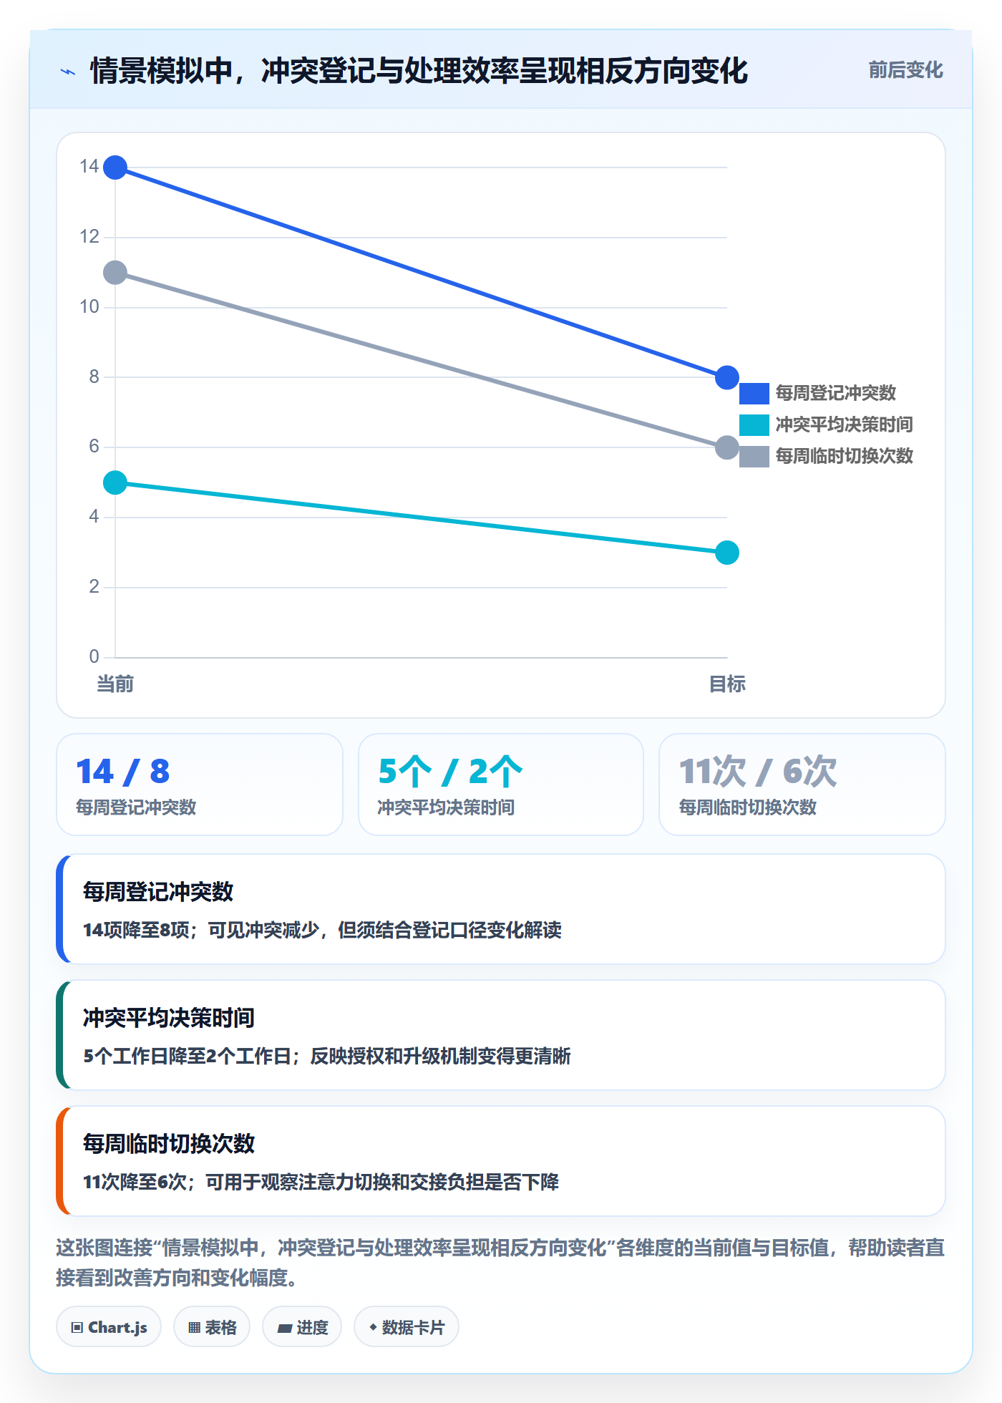The width and height of the screenshot is (1002, 1403).
Task: Select the 表格 tag
Action: (x=212, y=1327)
